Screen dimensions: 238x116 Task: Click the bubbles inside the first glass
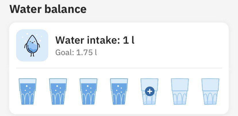(x=28, y=89)
